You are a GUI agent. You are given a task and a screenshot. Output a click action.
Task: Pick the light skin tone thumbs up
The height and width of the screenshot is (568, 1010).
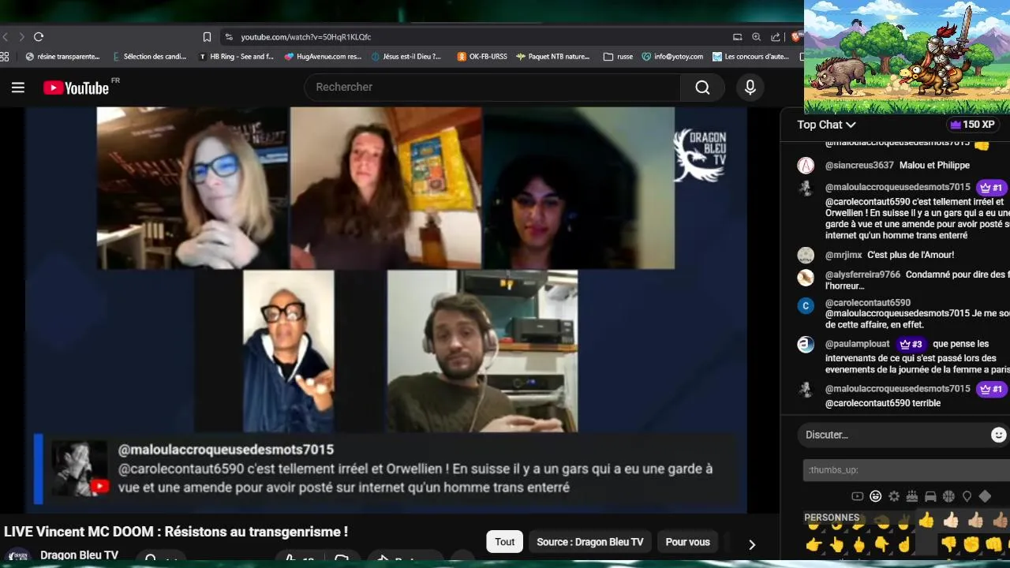pyautogui.click(x=951, y=520)
